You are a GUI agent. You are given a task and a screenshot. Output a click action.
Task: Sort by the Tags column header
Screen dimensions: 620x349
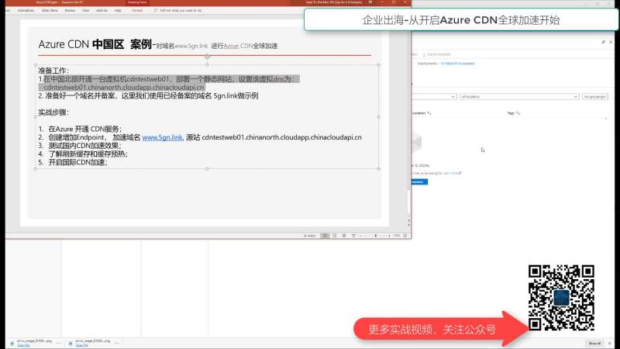coord(514,113)
